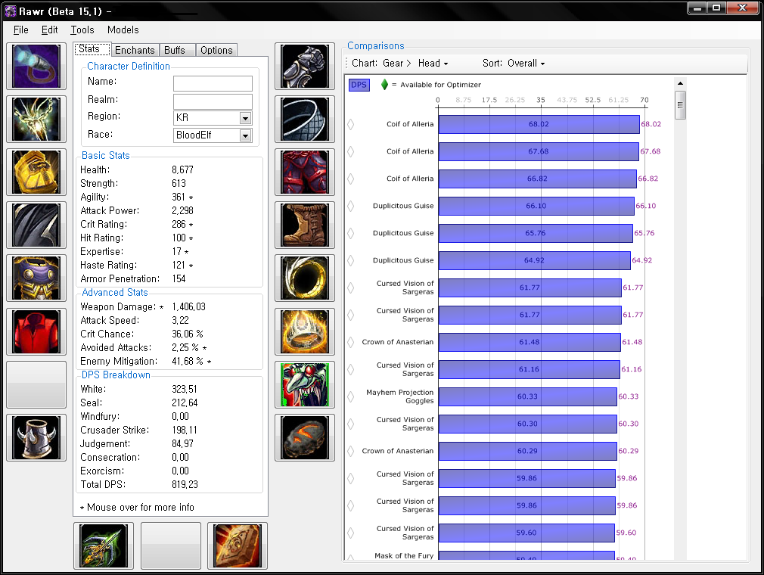Open the goblin face trinket slot
The width and height of the screenshot is (764, 575).
tap(305, 384)
